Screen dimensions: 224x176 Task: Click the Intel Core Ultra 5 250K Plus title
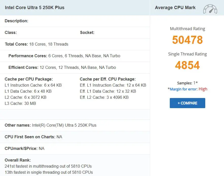(34, 8)
